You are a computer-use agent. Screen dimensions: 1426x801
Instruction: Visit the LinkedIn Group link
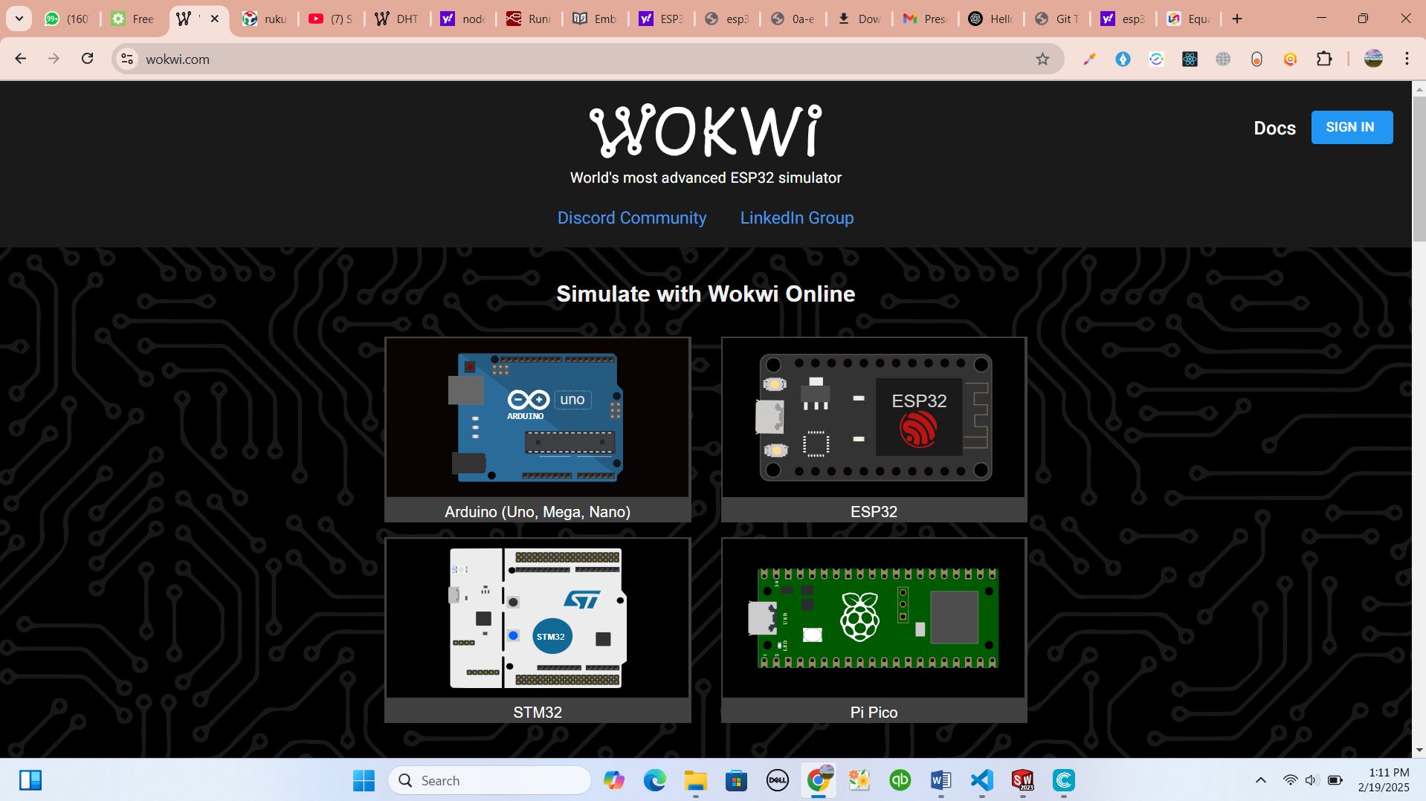(x=797, y=218)
